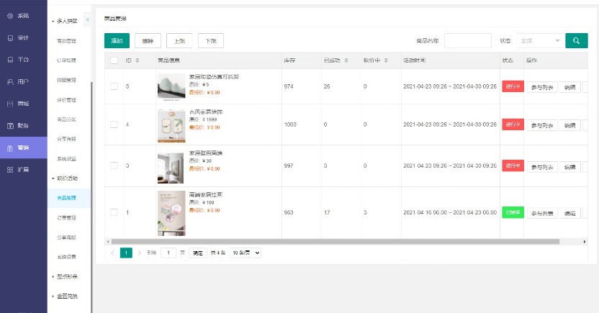Click the green search magnifier button
This screenshot has width=599, height=313.
point(576,41)
